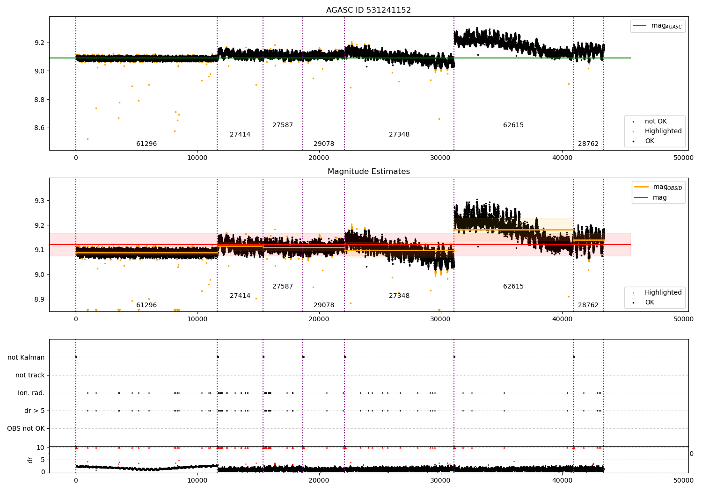The width and height of the screenshot is (702, 491).
Task: Click obsid label 28762 in top plot
Action: [x=588, y=144]
